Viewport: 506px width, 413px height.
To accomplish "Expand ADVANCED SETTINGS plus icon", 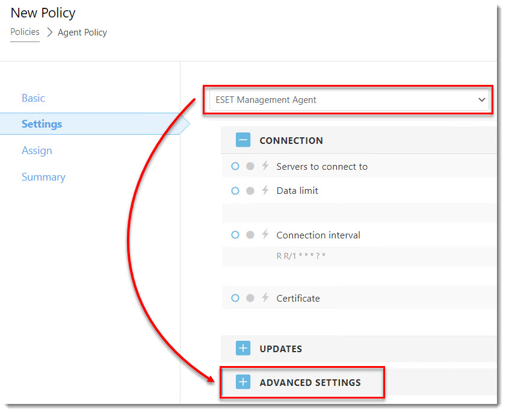I will pyautogui.click(x=243, y=382).
